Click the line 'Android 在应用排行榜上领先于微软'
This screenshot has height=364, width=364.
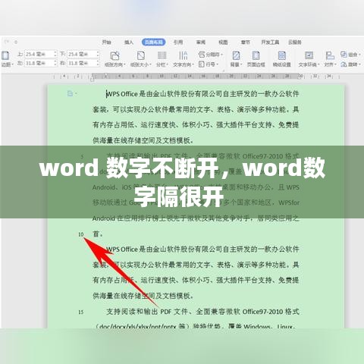(196, 218)
